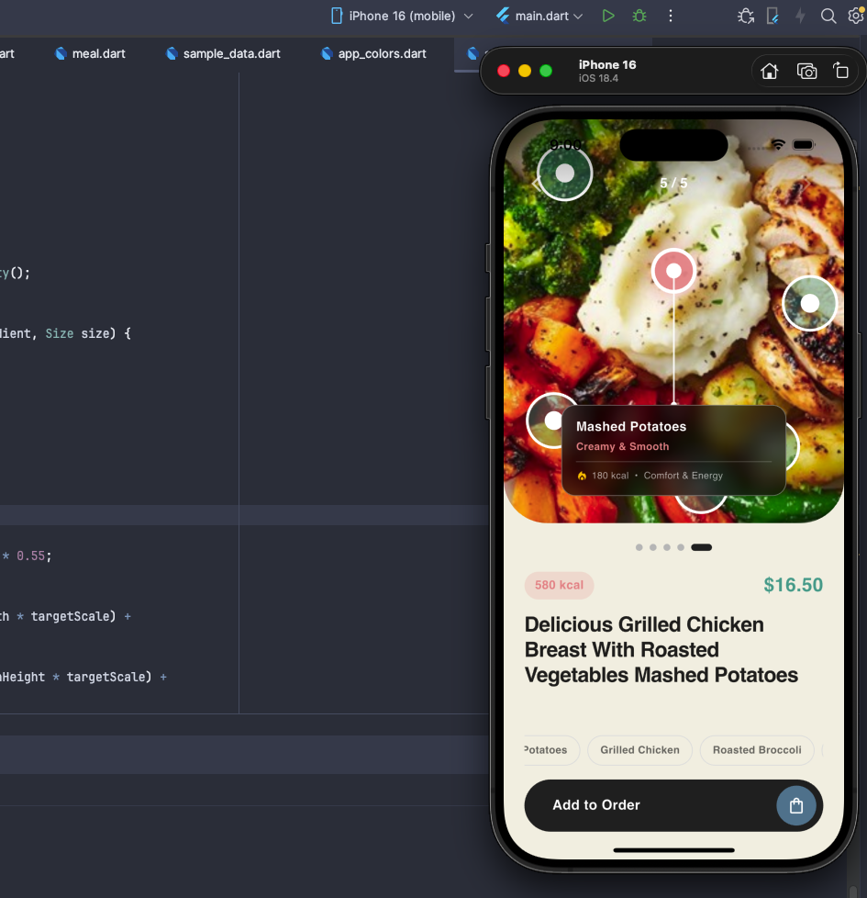Screen dimensions: 867x898
Task: Tap the shopping bag icon in Add to Order
Action: point(796,805)
